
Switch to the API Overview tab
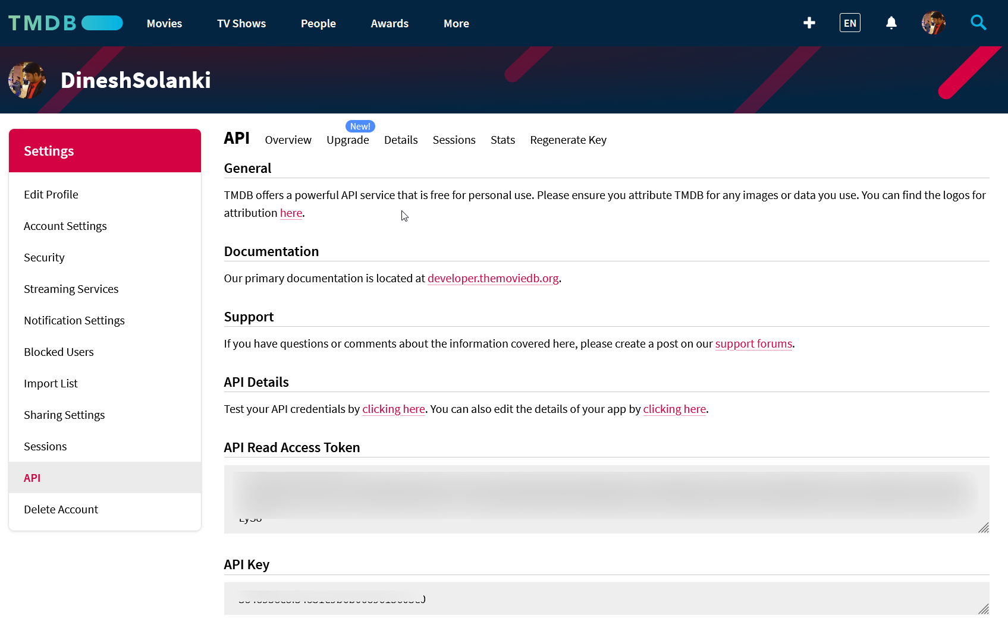[288, 140]
